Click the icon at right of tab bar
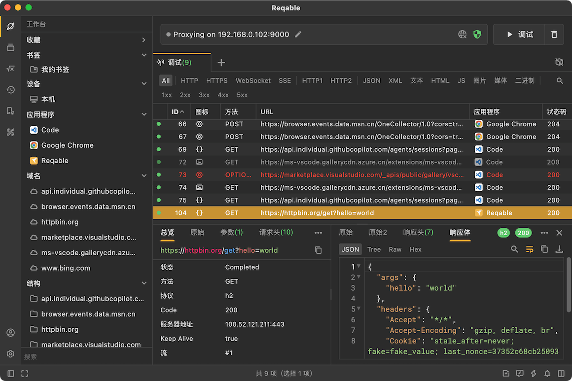 click(x=559, y=62)
